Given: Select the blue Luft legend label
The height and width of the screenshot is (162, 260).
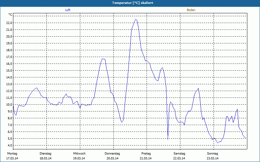Looking at the screenshot, I should (x=68, y=10).
